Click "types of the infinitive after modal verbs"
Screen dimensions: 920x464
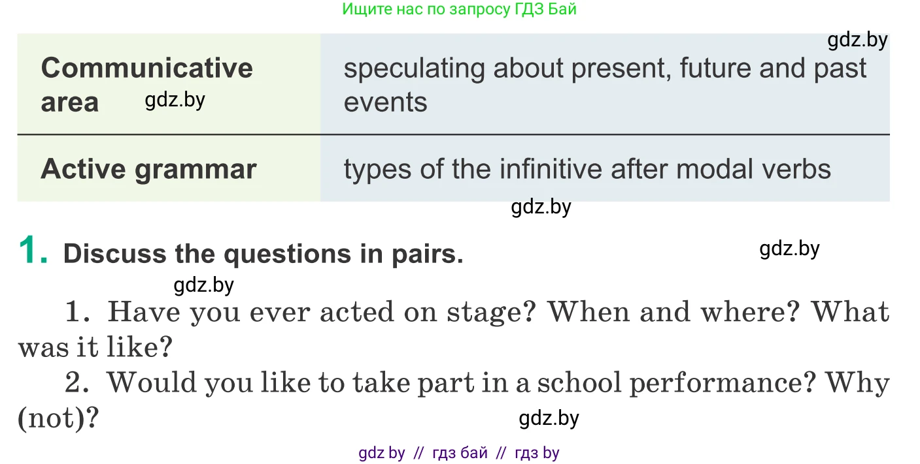pos(587,169)
